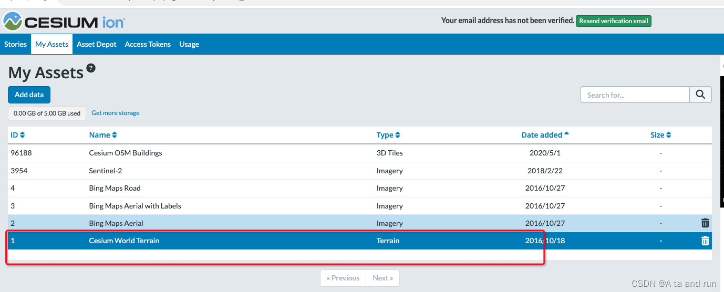Select the Bing Maps Road asset
This screenshot has height=292, width=724.
360,188
